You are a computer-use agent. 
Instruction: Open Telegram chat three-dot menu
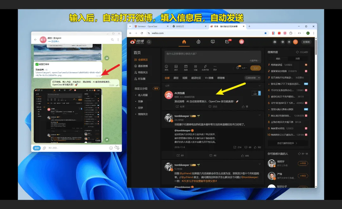[118, 39]
